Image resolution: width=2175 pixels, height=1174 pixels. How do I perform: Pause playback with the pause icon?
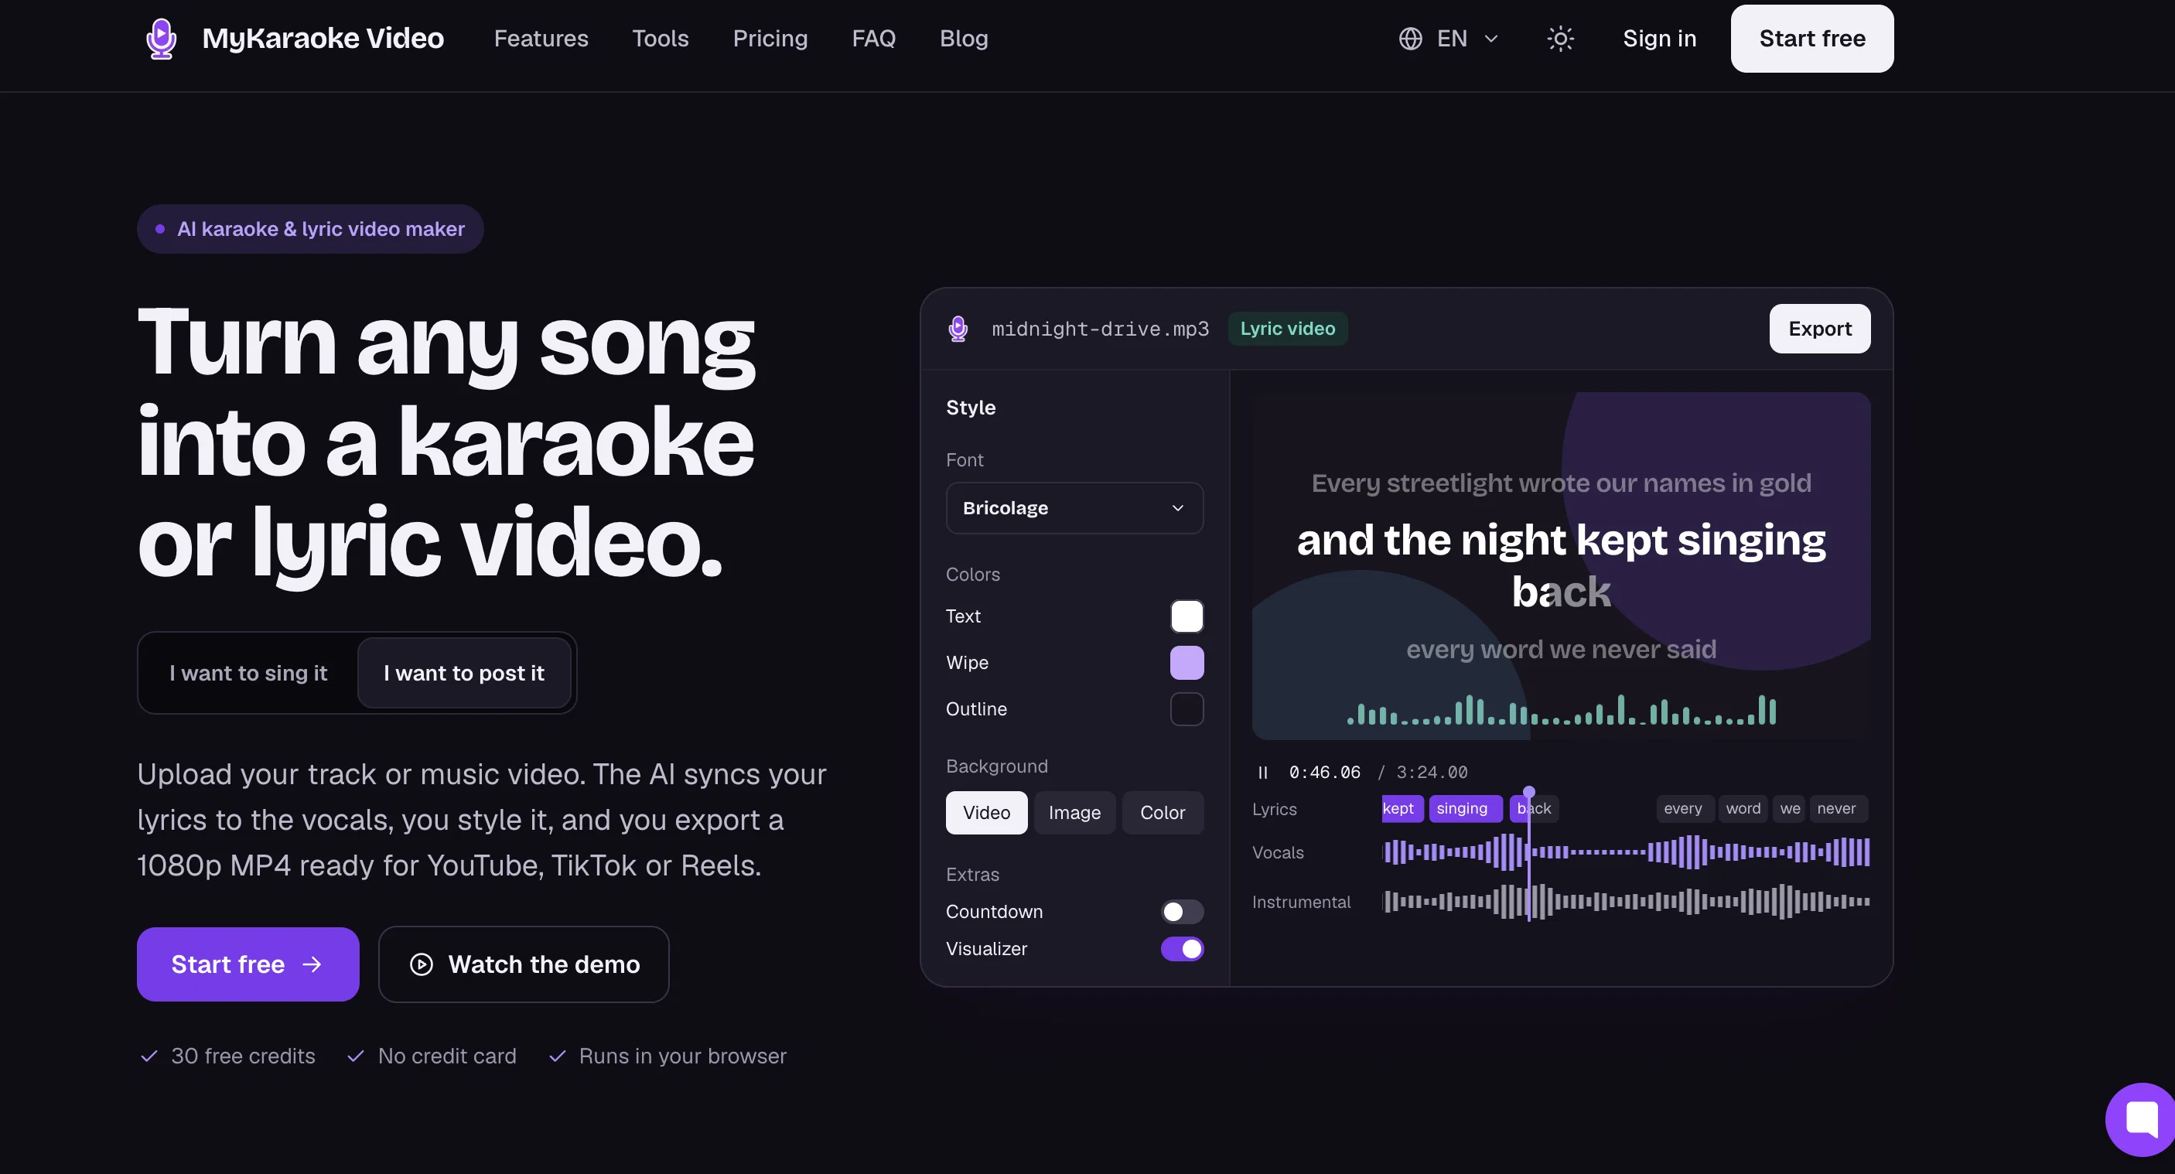(1262, 773)
